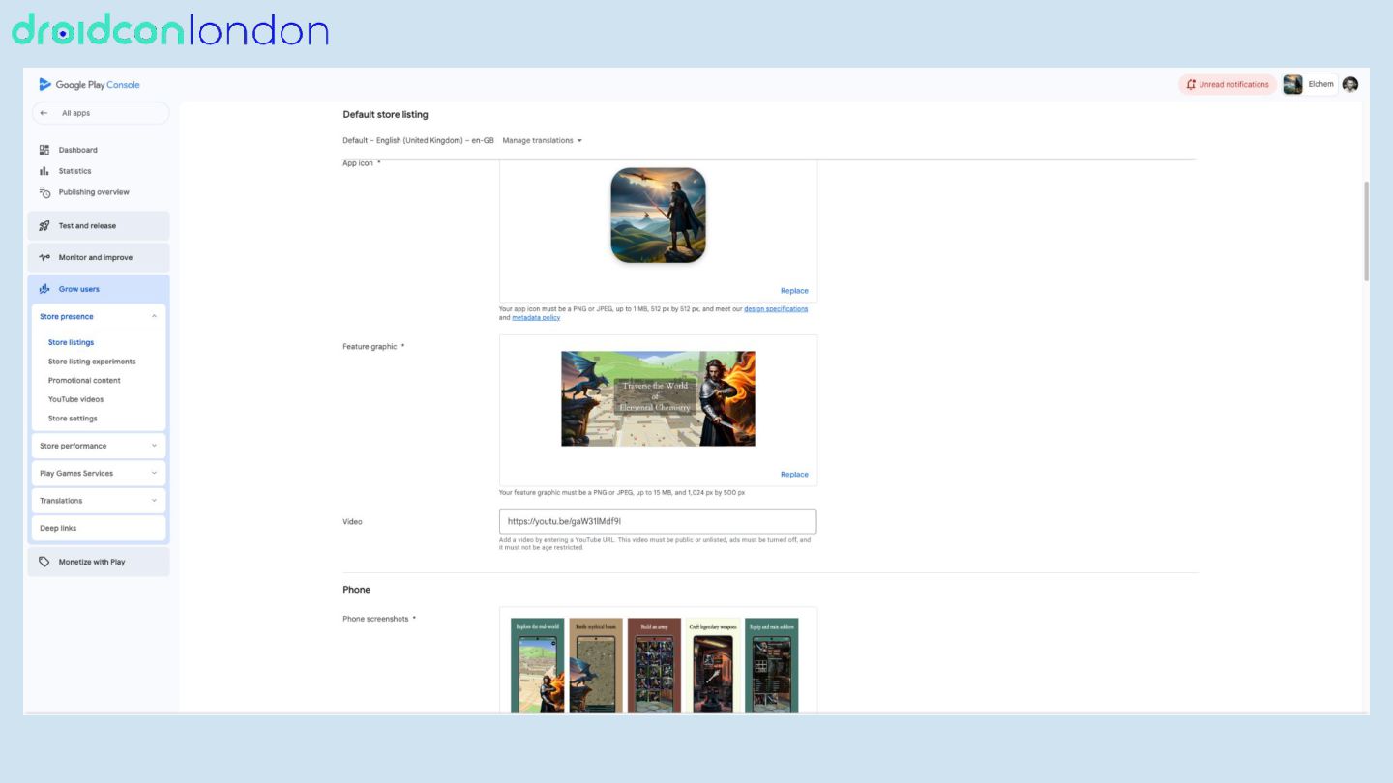Click the Default store listing heading

(x=385, y=115)
